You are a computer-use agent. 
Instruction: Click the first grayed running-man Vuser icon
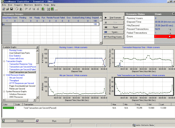(26, 9)
